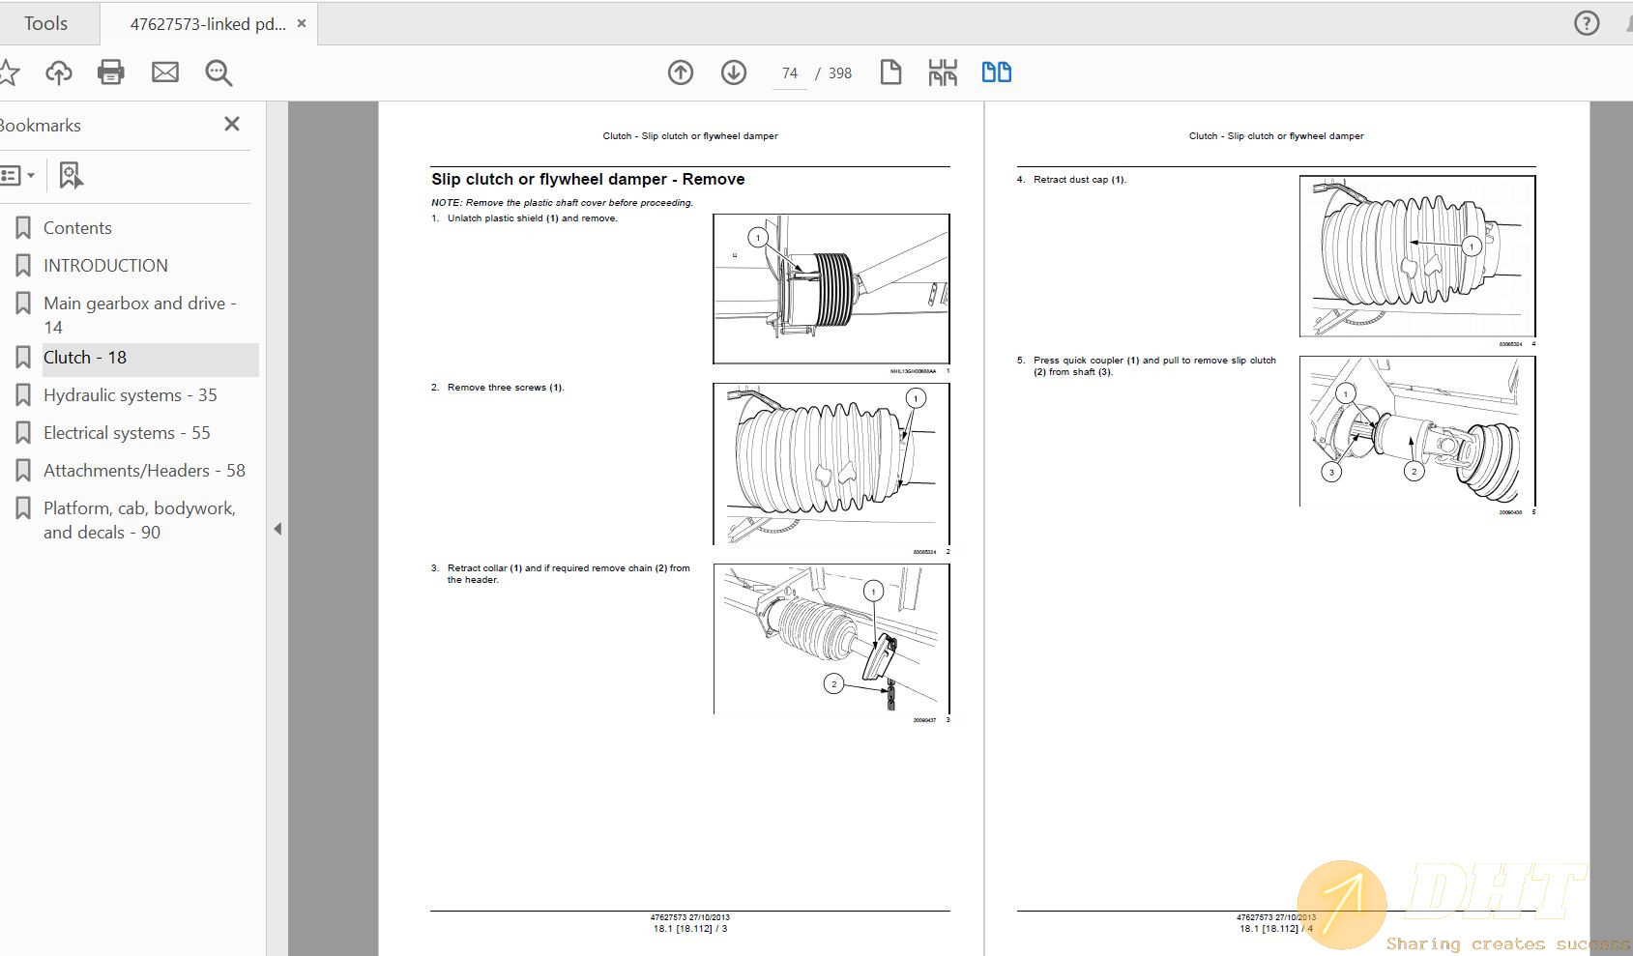Click the quick coupler illustration for step 5
1633x956 pixels.
coord(1417,431)
